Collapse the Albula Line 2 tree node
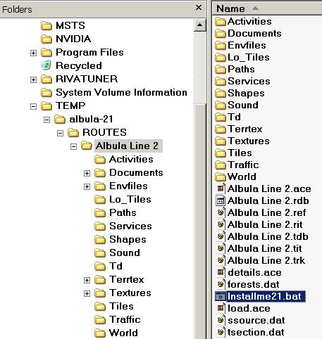The height and width of the screenshot is (339, 322). click(x=73, y=146)
